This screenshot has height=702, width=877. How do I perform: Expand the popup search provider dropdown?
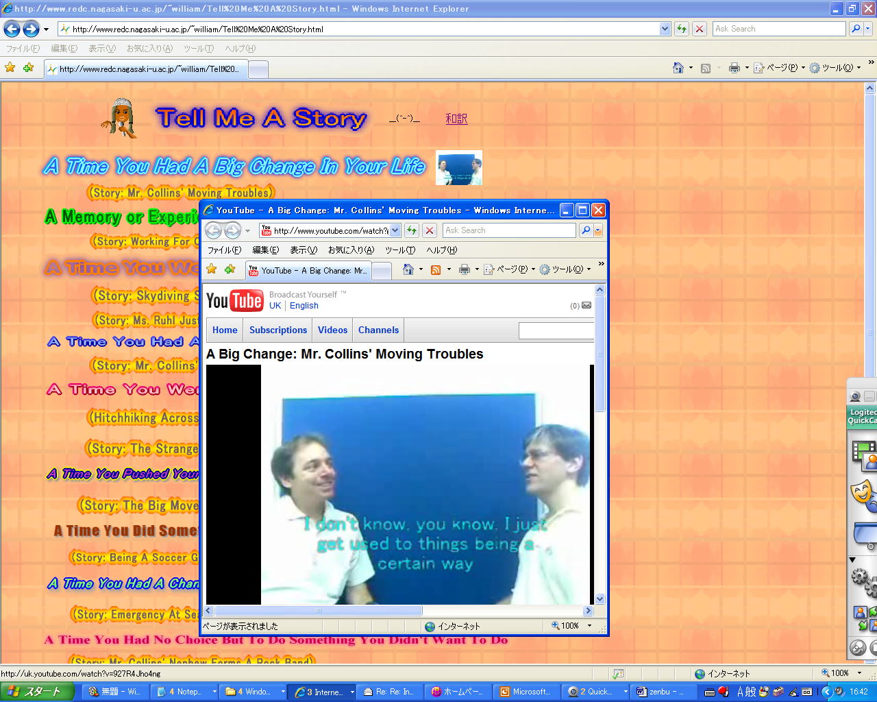[x=598, y=230]
